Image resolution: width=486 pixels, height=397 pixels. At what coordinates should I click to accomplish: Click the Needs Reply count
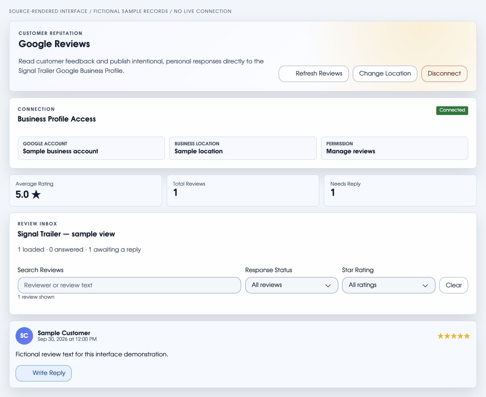pyautogui.click(x=333, y=193)
